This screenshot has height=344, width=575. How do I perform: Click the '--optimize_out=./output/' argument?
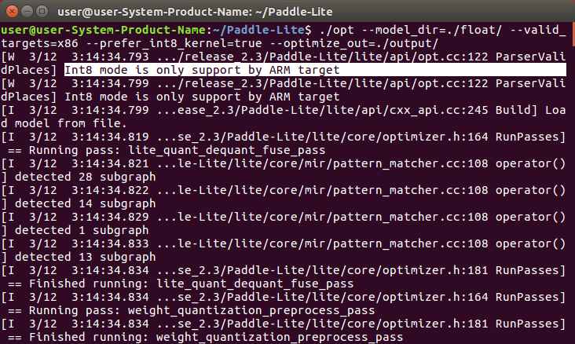tap(354, 43)
